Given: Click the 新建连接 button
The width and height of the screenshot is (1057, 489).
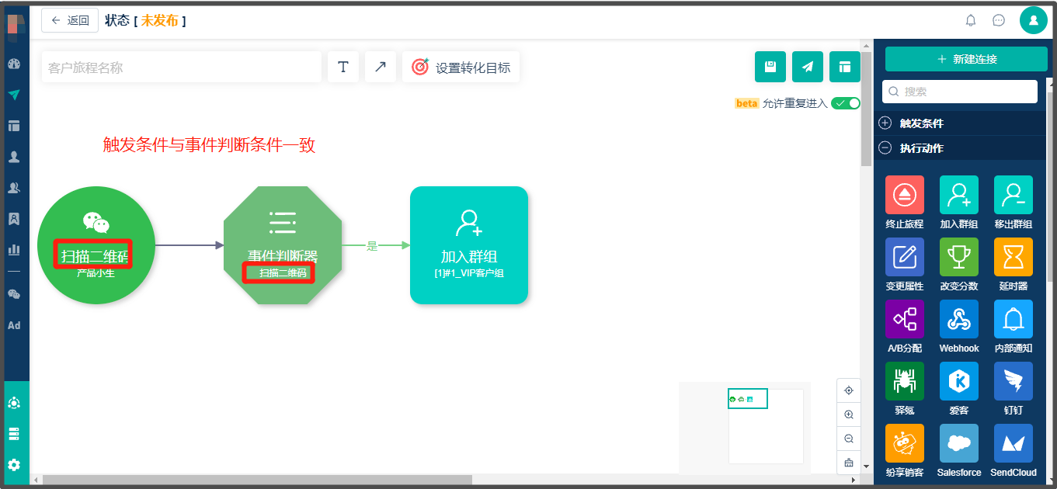Looking at the screenshot, I should [x=966, y=58].
